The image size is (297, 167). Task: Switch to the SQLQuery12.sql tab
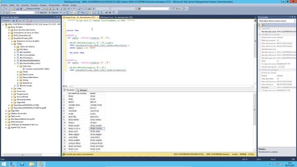(116, 17)
